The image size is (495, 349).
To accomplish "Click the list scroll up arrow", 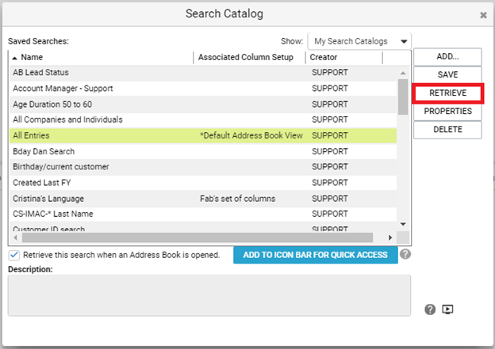I will point(403,73).
